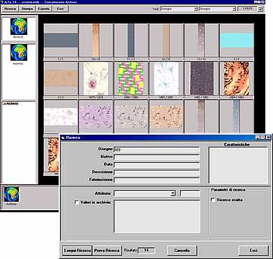This screenshot has height=259, width=273.
Task: Click the bottom-left Archivio globe icon
Action: 11,195
